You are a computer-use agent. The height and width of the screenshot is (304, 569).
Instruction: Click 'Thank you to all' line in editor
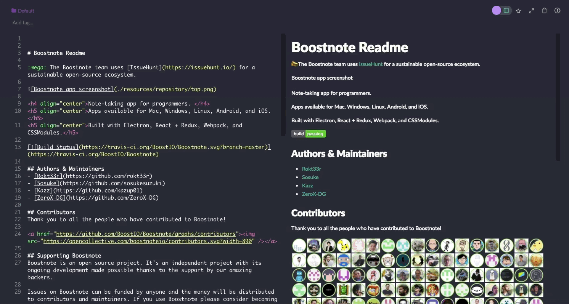(127, 219)
